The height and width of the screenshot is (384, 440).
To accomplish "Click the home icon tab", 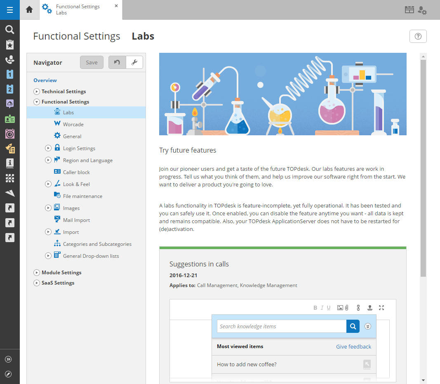I will click(29, 10).
